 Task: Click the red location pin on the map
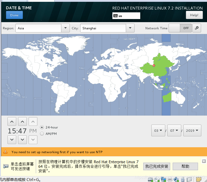pyautogui.click(x=154, y=66)
